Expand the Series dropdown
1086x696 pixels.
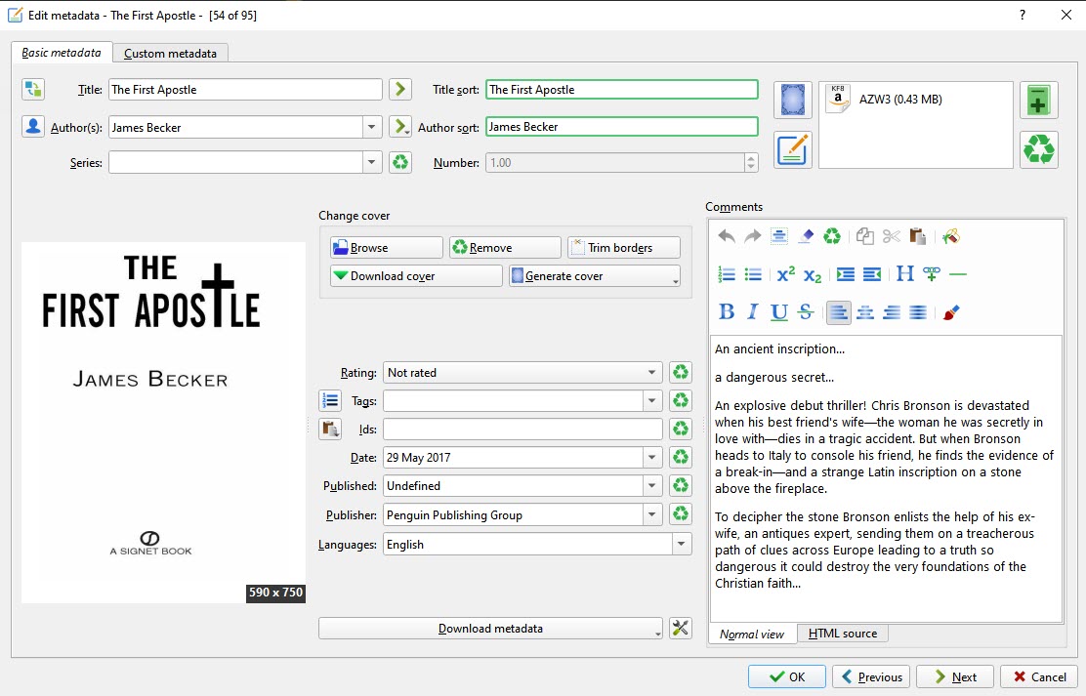(371, 163)
